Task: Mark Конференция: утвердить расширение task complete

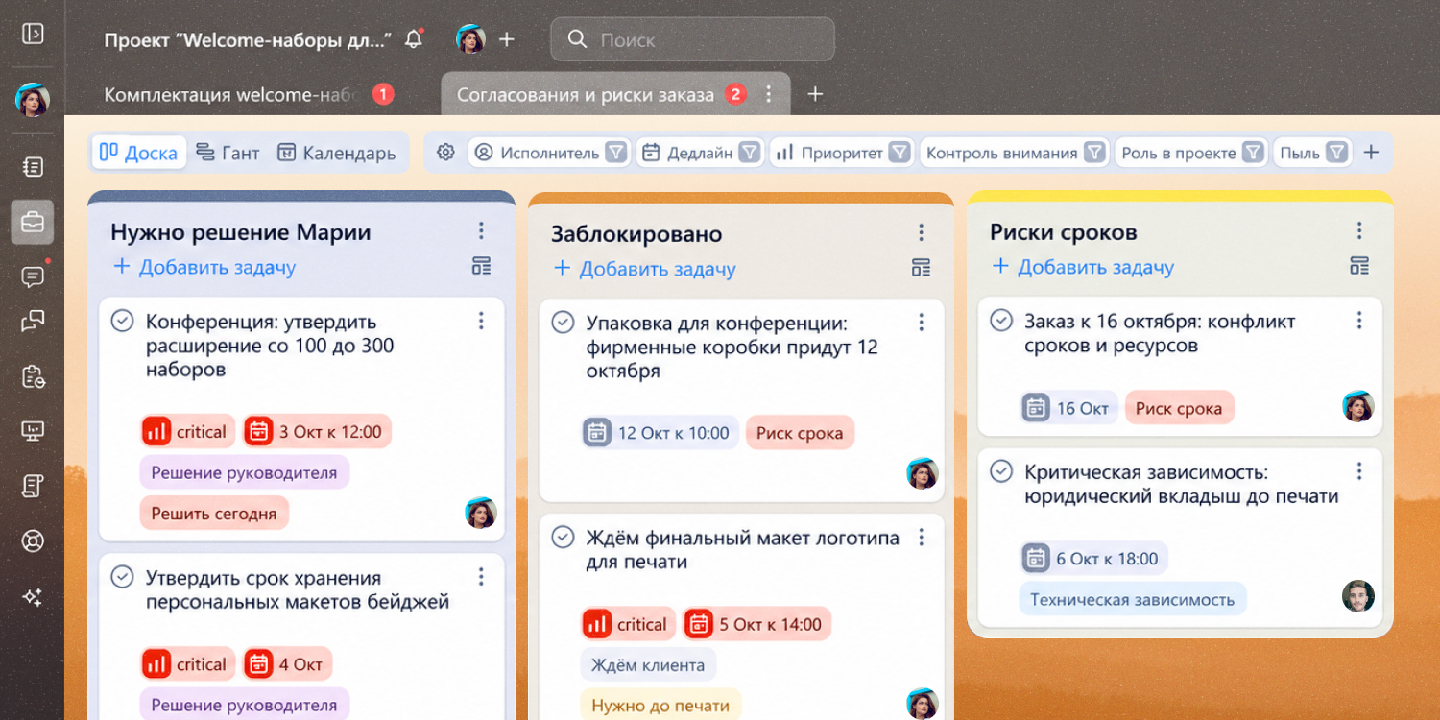Action: [x=123, y=321]
